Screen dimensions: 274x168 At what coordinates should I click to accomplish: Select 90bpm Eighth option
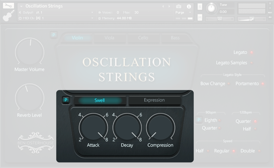coord(220,120)
